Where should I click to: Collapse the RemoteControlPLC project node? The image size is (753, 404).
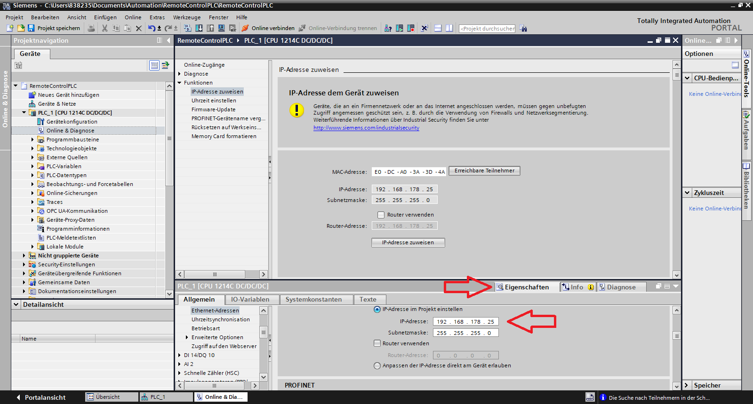point(16,86)
